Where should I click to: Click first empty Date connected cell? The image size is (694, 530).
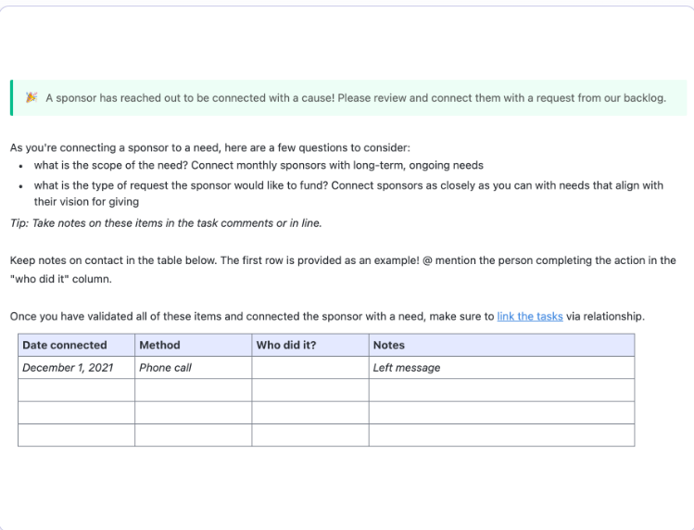(77, 390)
